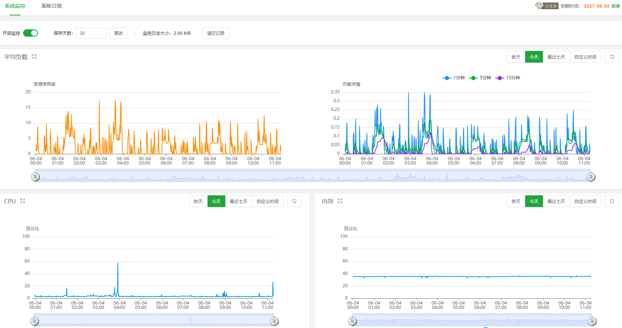Click right zoom handle of 内存 slider
The image size is (622, 328).
point(592,321)
